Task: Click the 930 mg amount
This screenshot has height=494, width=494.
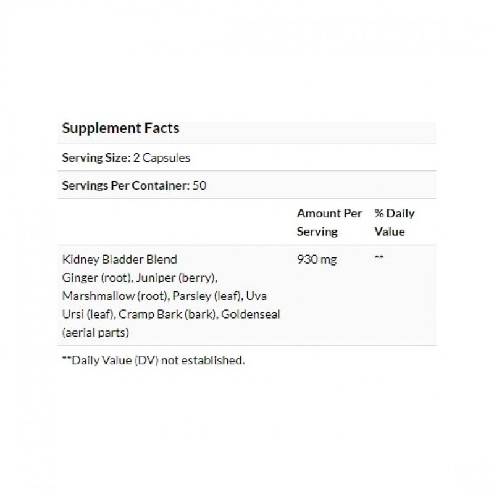Action: (x=317, y=259)
